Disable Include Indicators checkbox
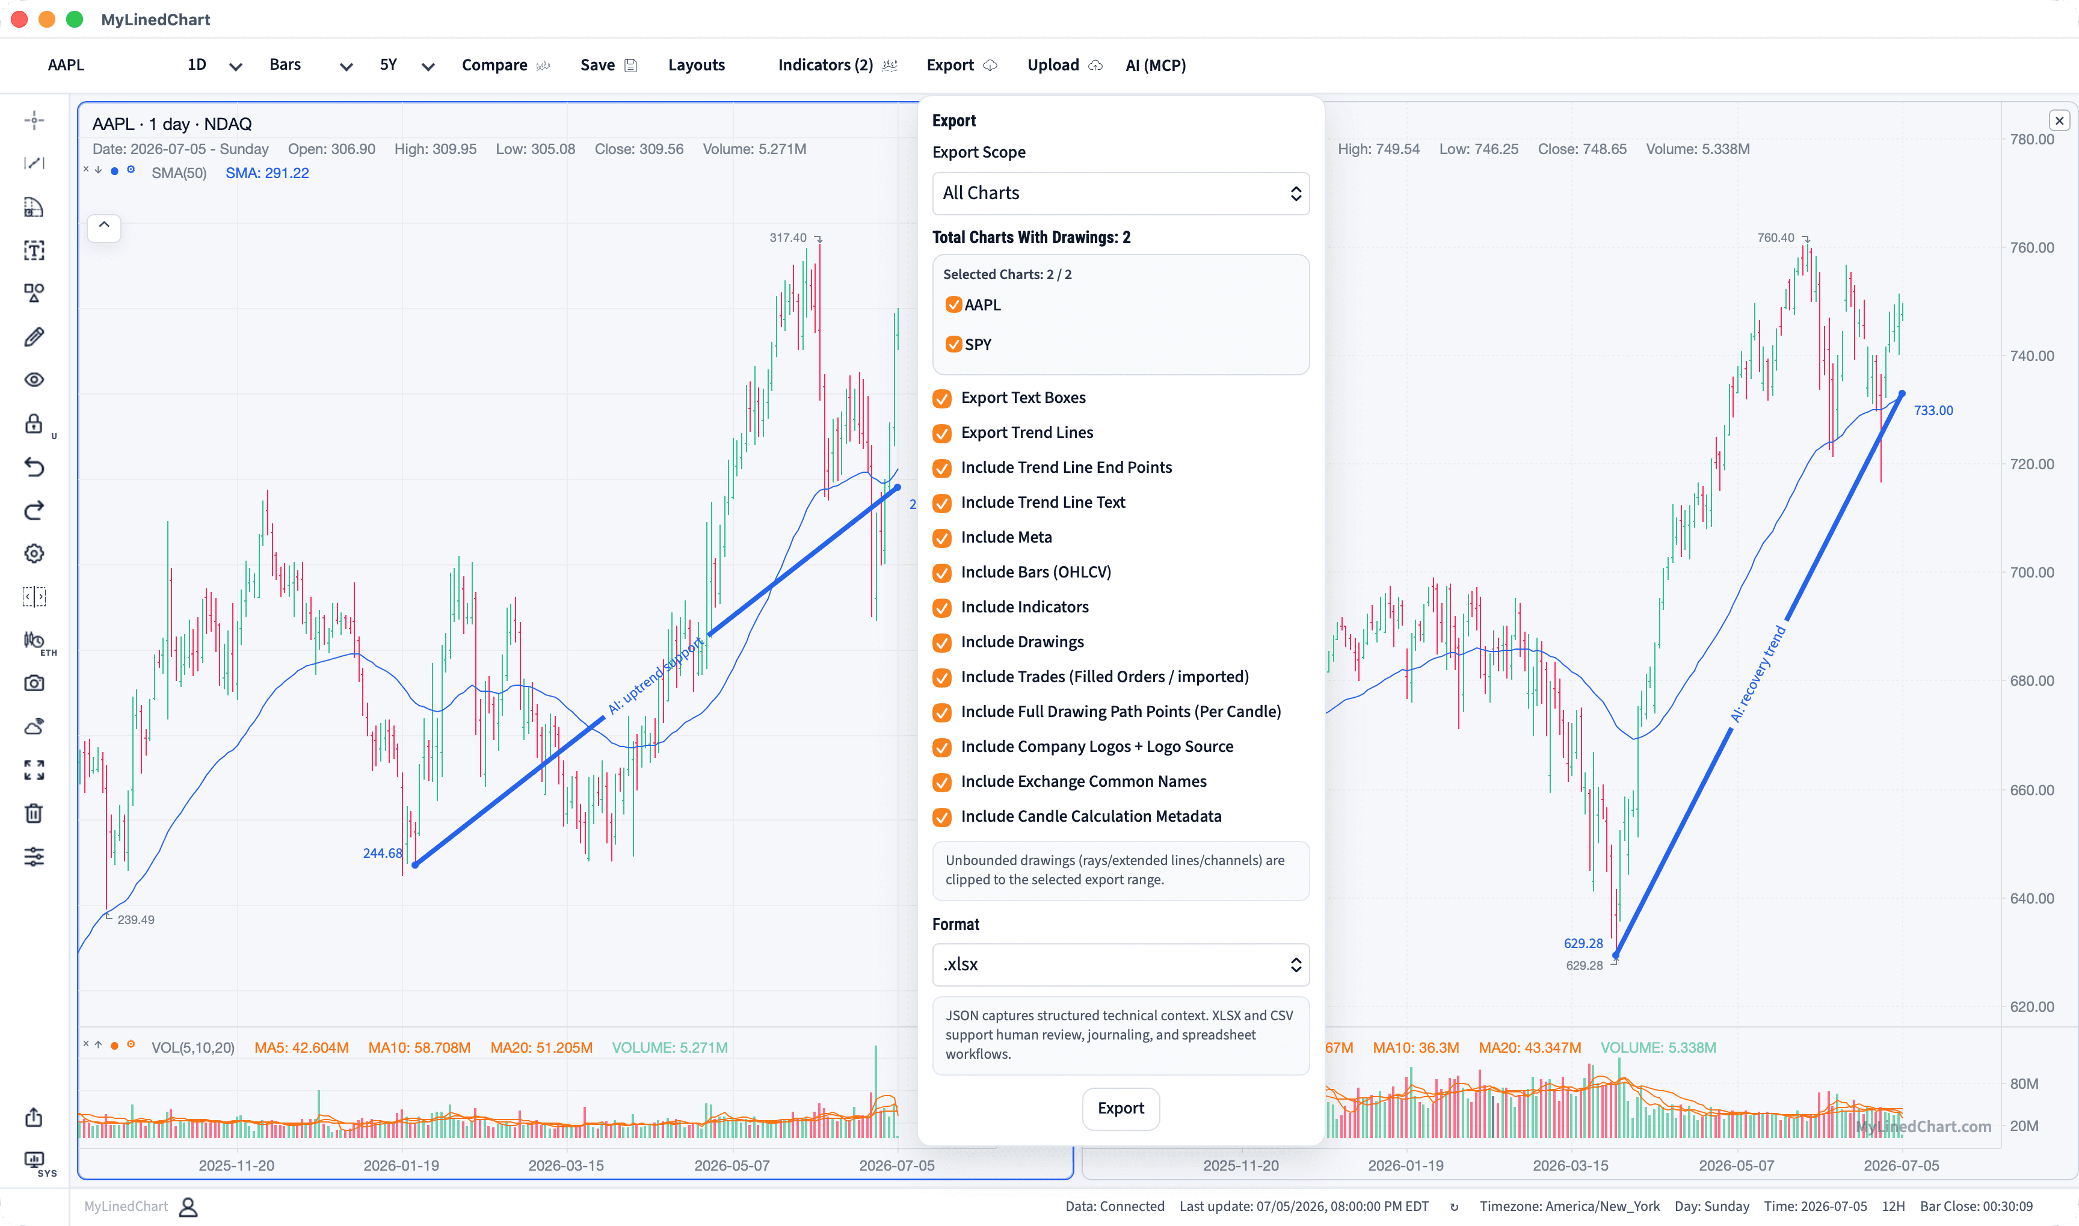Screen dimensions: 2079x1226 pos(941,608)
